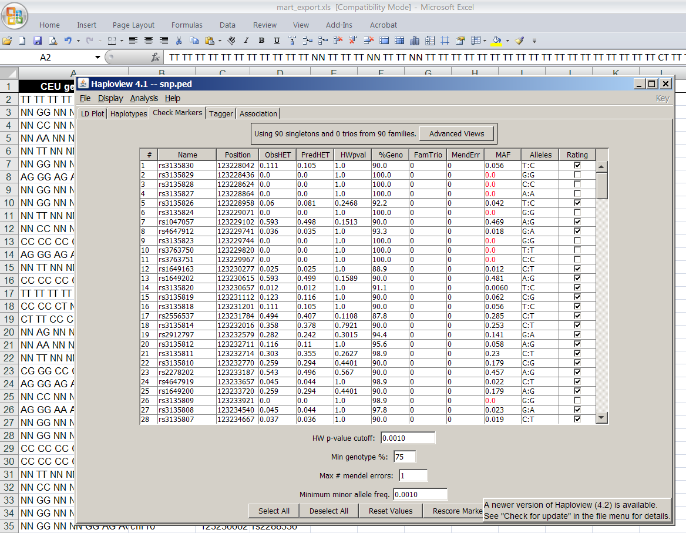This screenshot has height=533, width=686.
Task: Switch to the LD Plot tab
Action: click(92, 114)
